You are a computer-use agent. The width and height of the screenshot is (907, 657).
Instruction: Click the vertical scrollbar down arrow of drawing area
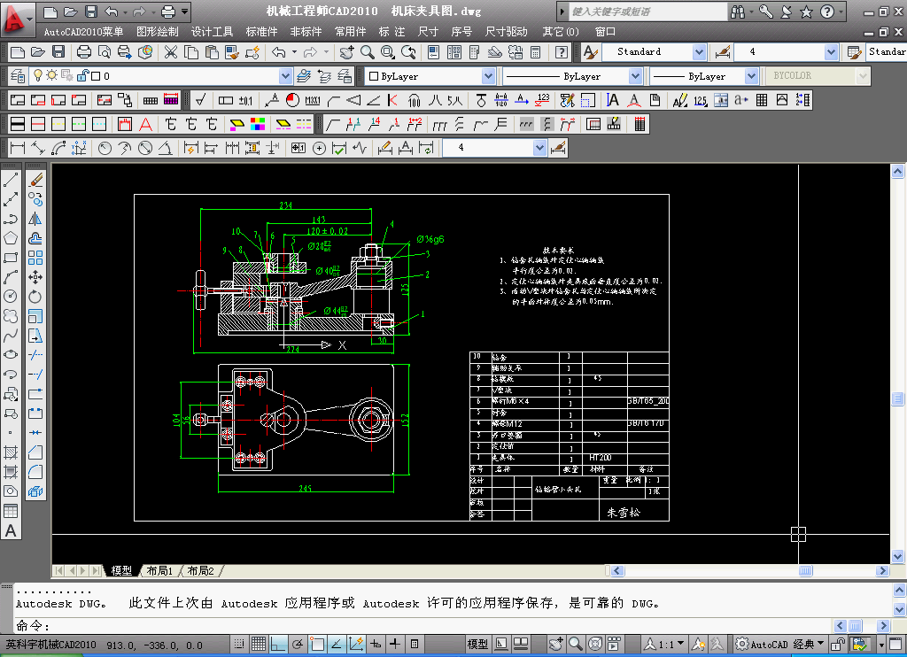point(898,556)
